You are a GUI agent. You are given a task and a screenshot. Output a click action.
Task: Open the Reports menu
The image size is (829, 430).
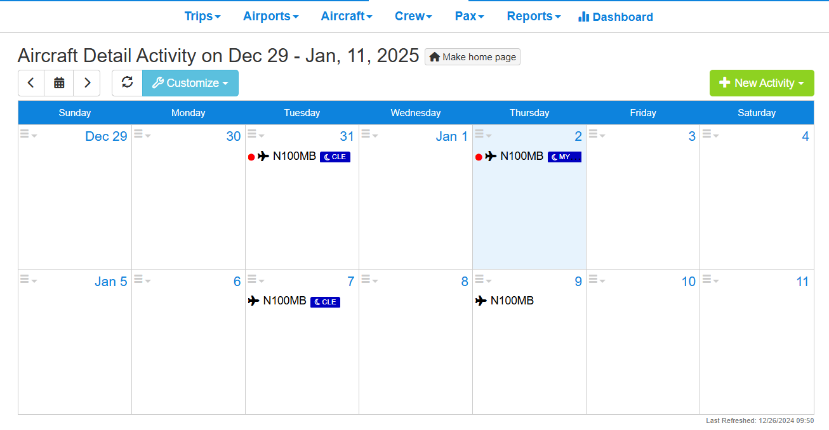coord(533,16)
